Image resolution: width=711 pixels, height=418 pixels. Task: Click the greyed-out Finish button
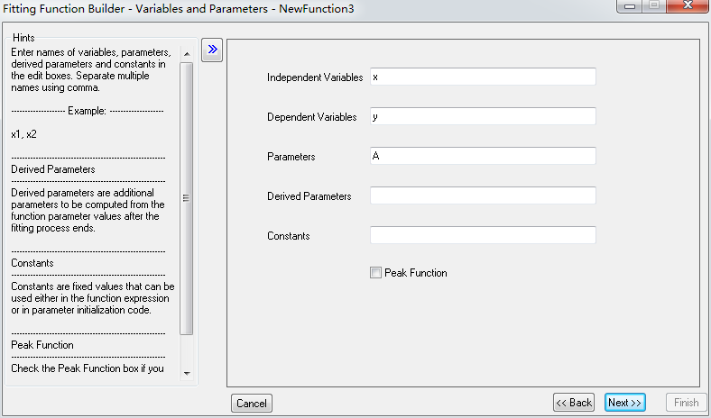686,403
